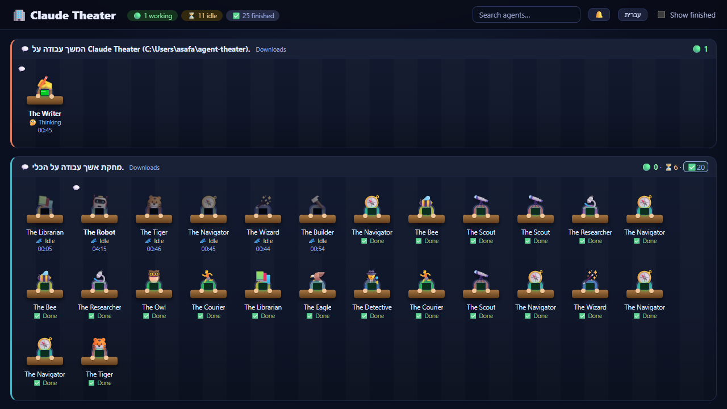727x409 pixels.
Task: Click chat icon in Claude Theater session header
Action: [x=25, y=49]
